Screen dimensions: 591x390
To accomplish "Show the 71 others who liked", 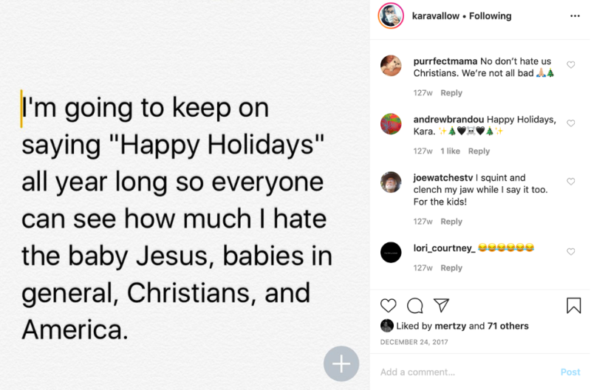I will pyautogui.click(x=508, y=326).
